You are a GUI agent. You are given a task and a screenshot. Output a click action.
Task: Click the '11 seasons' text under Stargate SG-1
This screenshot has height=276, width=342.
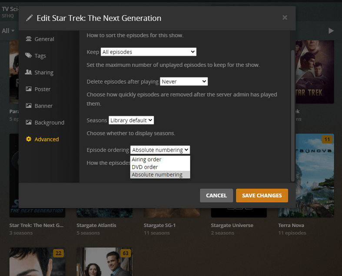point(156,233)
